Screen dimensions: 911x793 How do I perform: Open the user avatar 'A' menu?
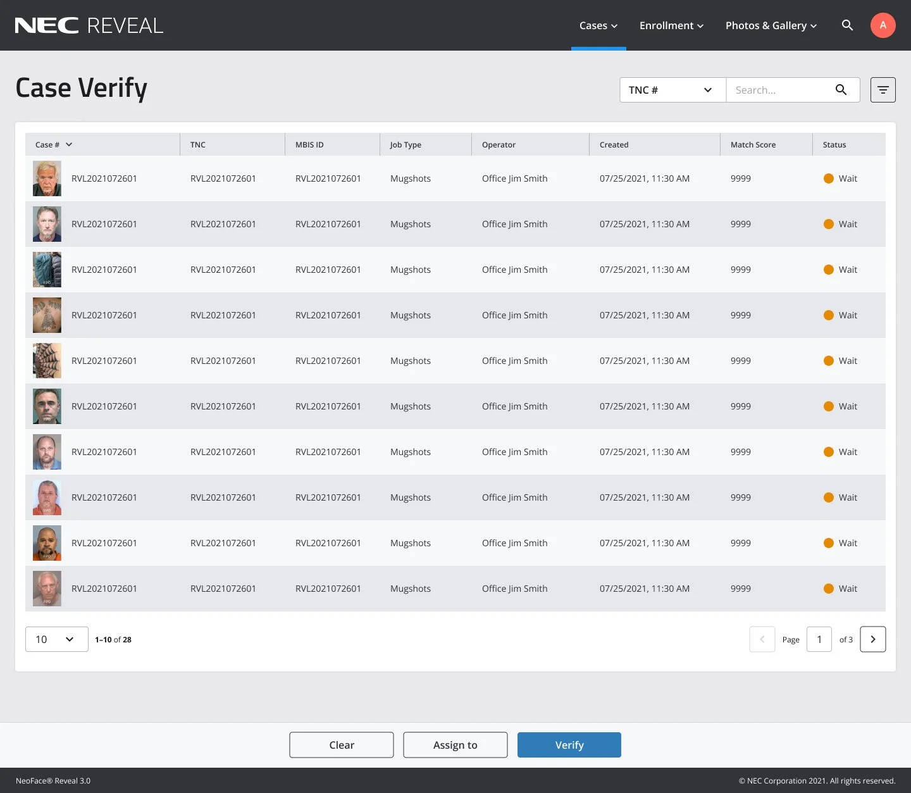pyautogui.click(x=883, y=25)
